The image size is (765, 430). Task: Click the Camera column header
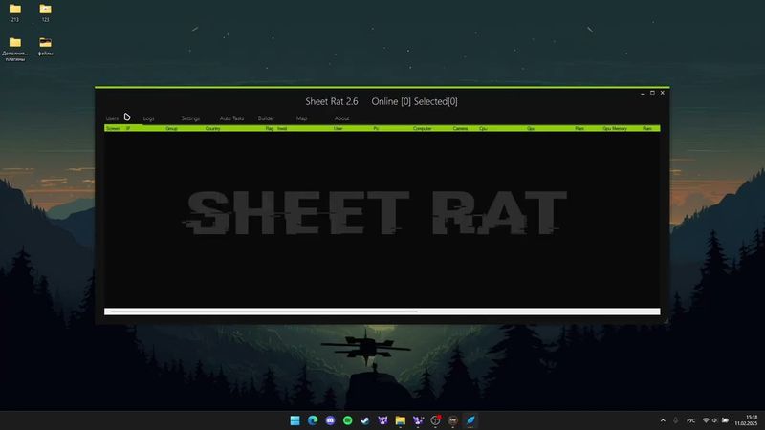click(460, 128)
